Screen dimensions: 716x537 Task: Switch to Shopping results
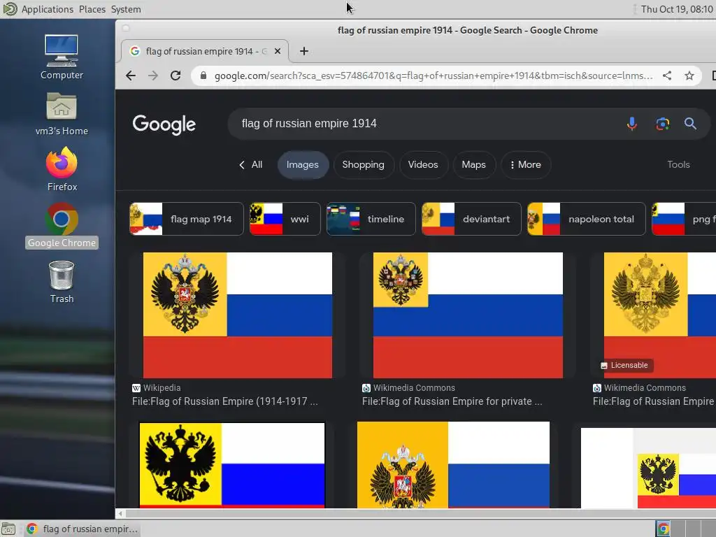[x=364, y=165]
